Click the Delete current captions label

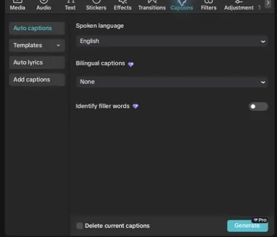pos(117,226)
